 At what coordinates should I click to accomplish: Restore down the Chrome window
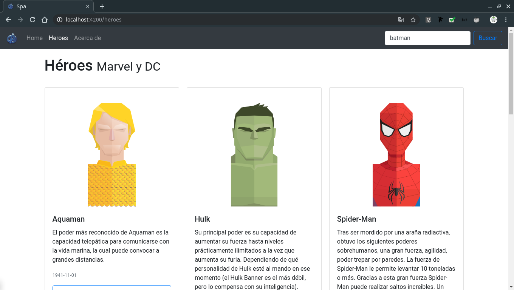499,6
